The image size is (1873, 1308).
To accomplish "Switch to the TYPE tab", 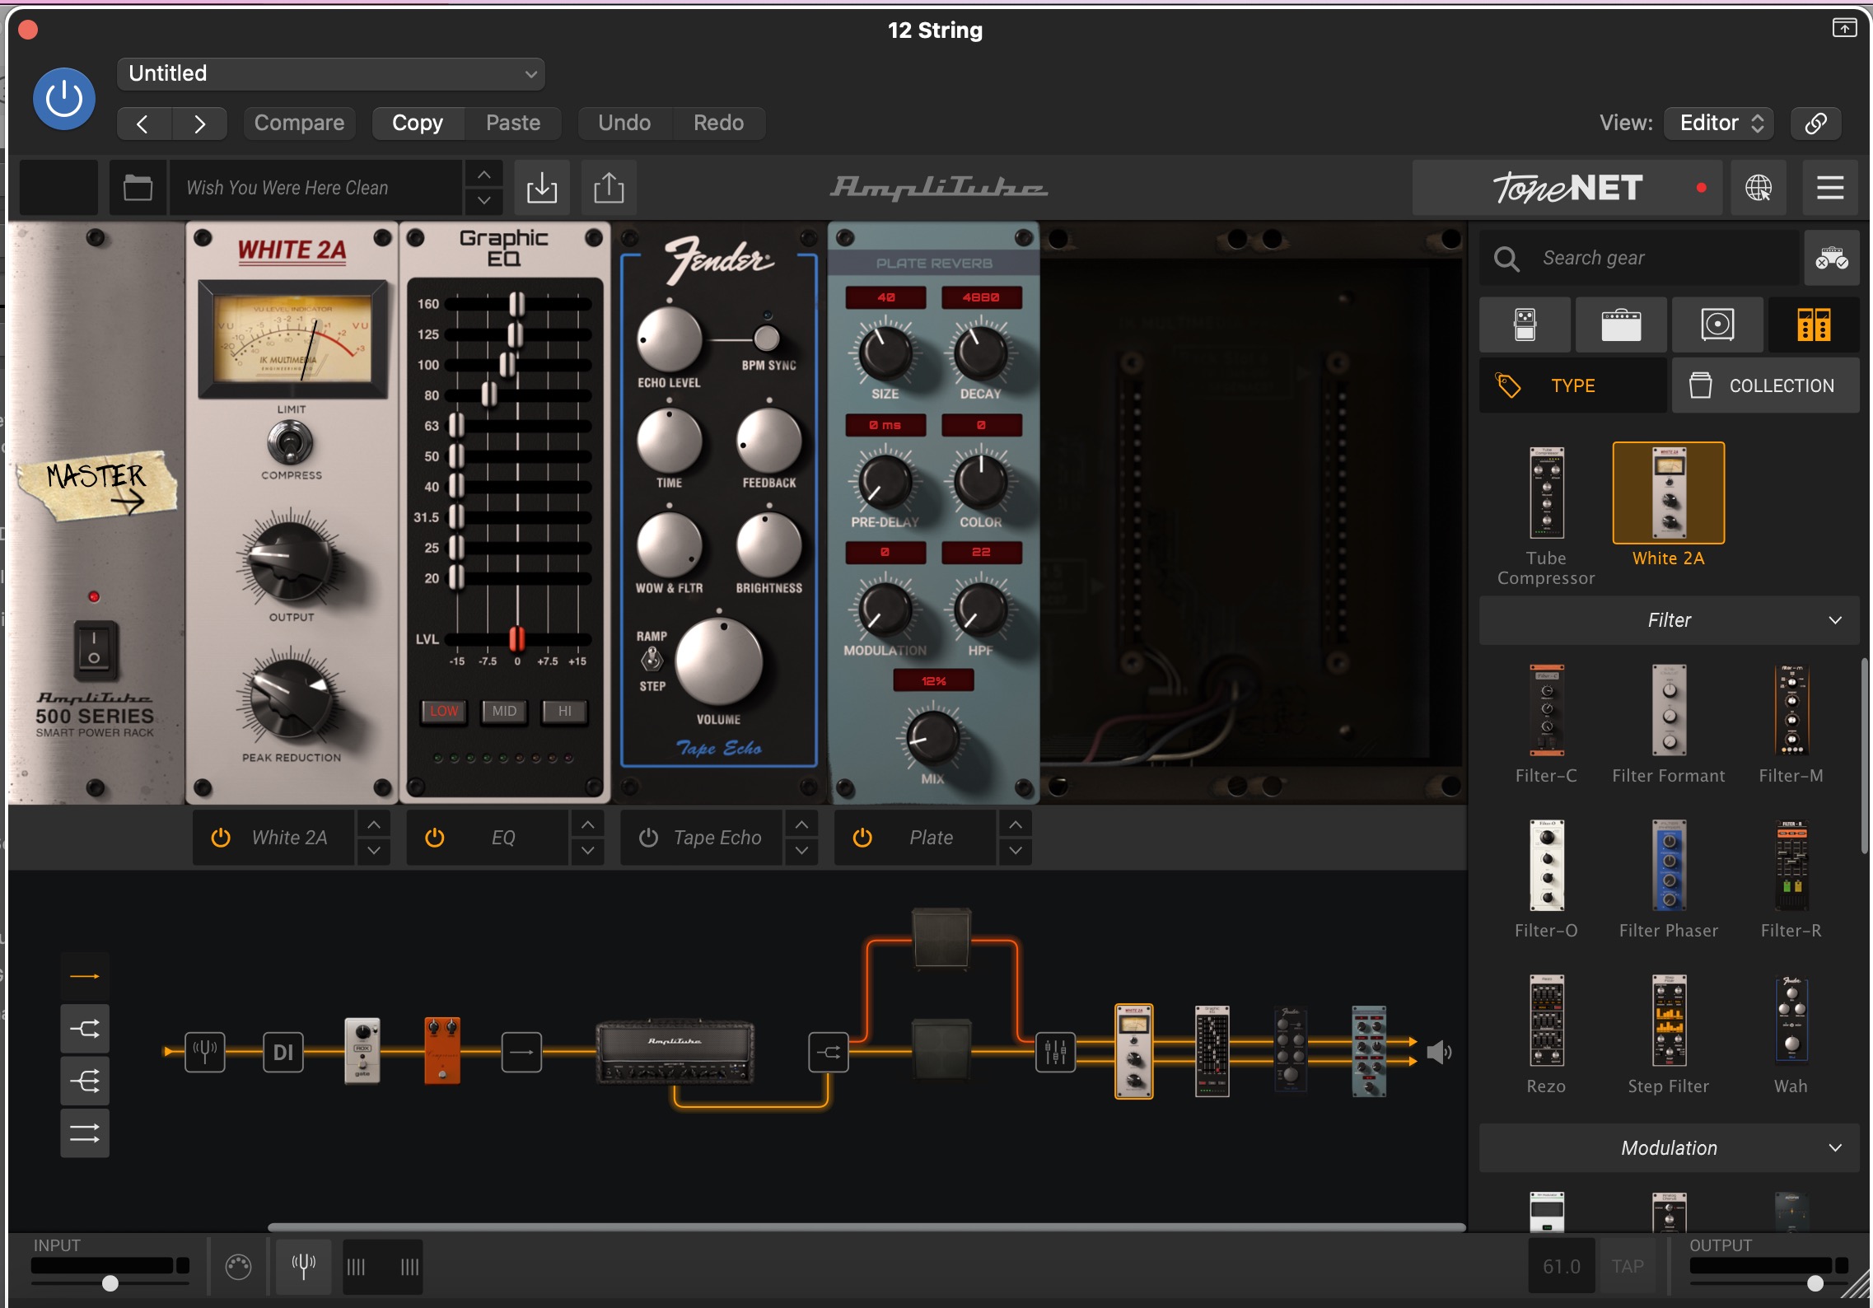I will coord(1573,385).
